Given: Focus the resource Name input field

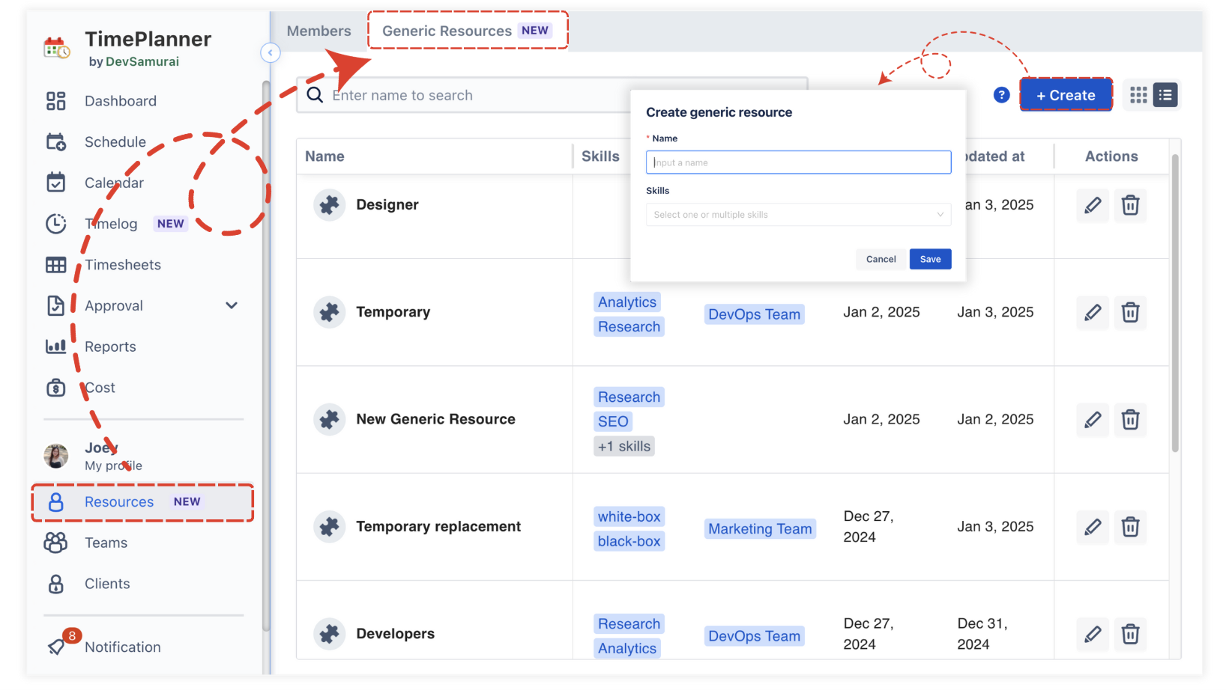Looking at the screenshot, I should (798, 162).
